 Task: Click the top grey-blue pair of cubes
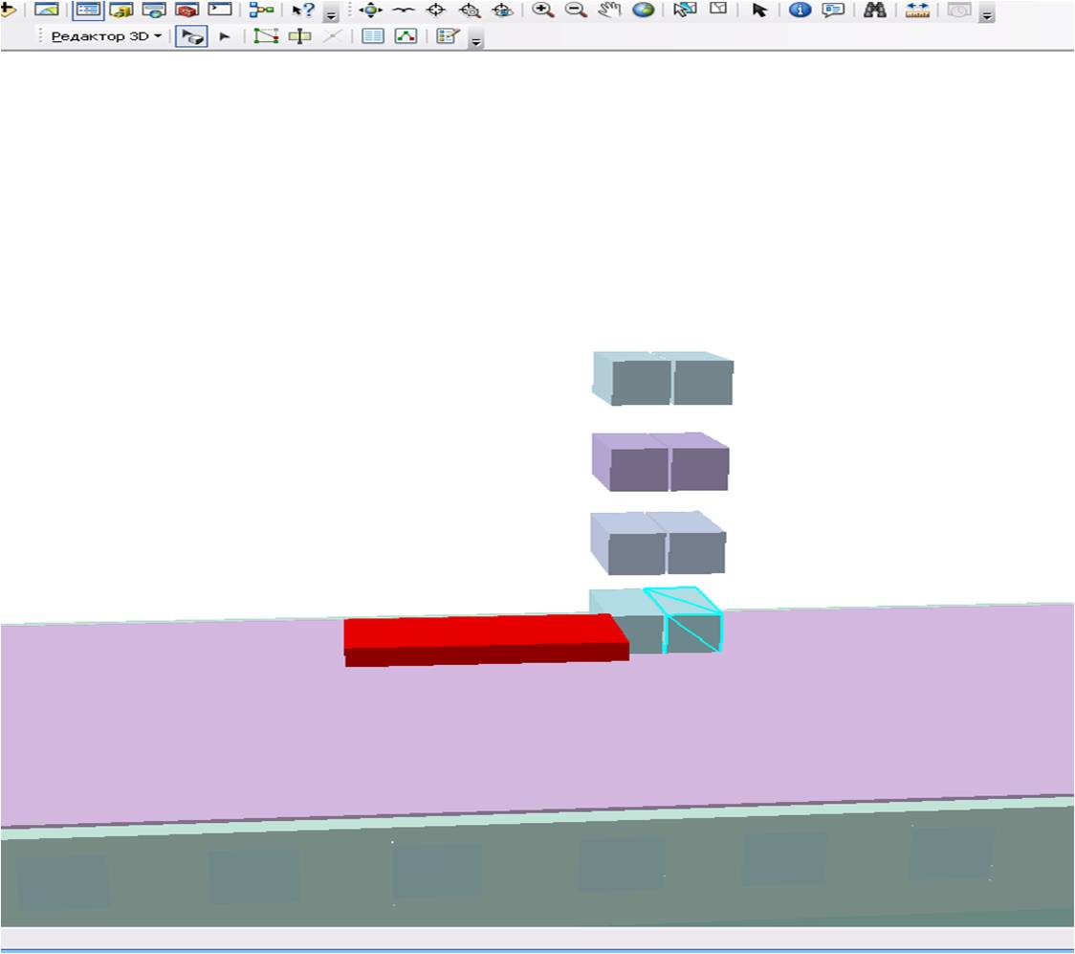[663, 378]
